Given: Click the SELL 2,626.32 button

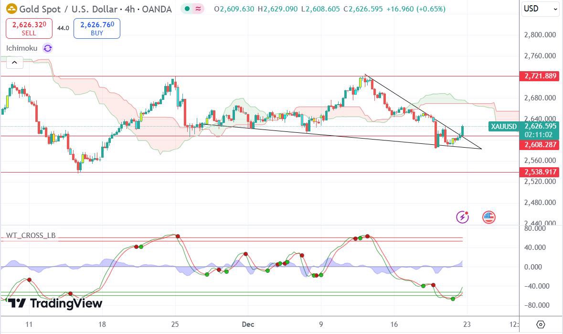Looking at the screenshot, I should pyautogui.click(x=29, y=28).
